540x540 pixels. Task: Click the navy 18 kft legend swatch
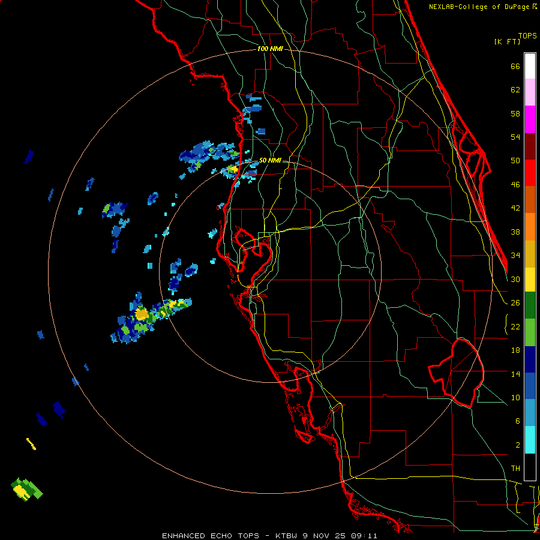click(x=530, y=359)
